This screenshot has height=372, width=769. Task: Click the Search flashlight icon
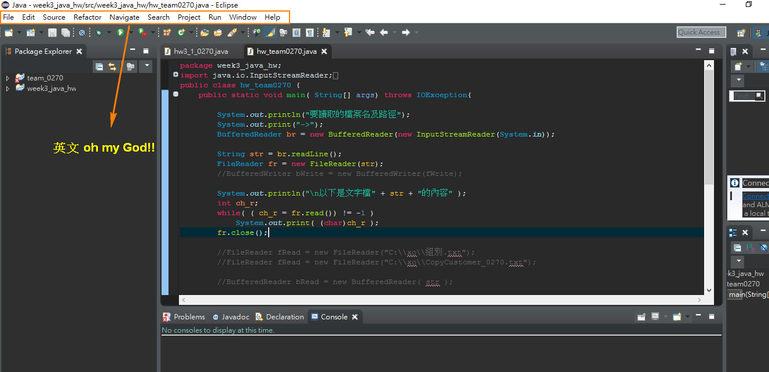coord(232,32)
